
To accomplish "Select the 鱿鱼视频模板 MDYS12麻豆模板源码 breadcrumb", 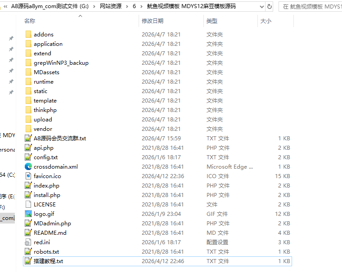I will tap(191, 6).
